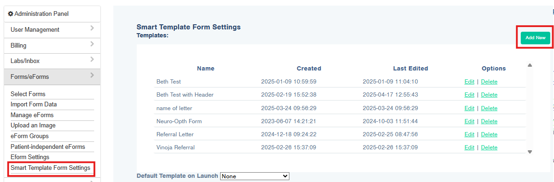Image resolution: width=554 pixels, height=182 pixels.
Task: Edit the name of letter template
Action: 469,108
